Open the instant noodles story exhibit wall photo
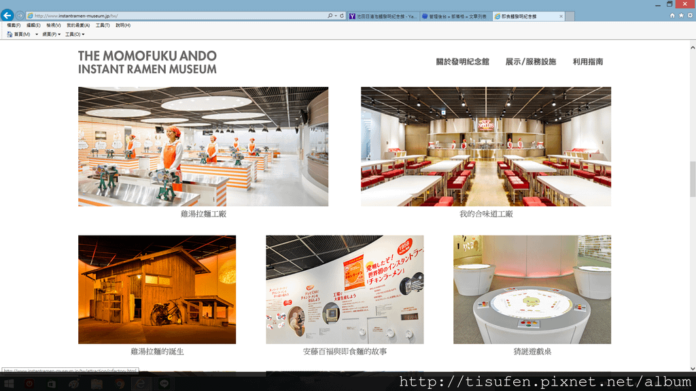 (x=345, y=289)
